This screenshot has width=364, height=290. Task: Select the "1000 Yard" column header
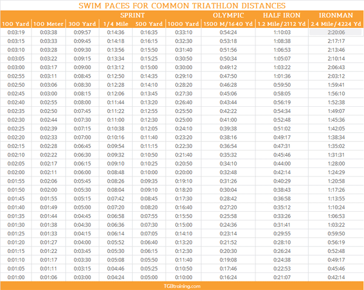coord(183,24)
